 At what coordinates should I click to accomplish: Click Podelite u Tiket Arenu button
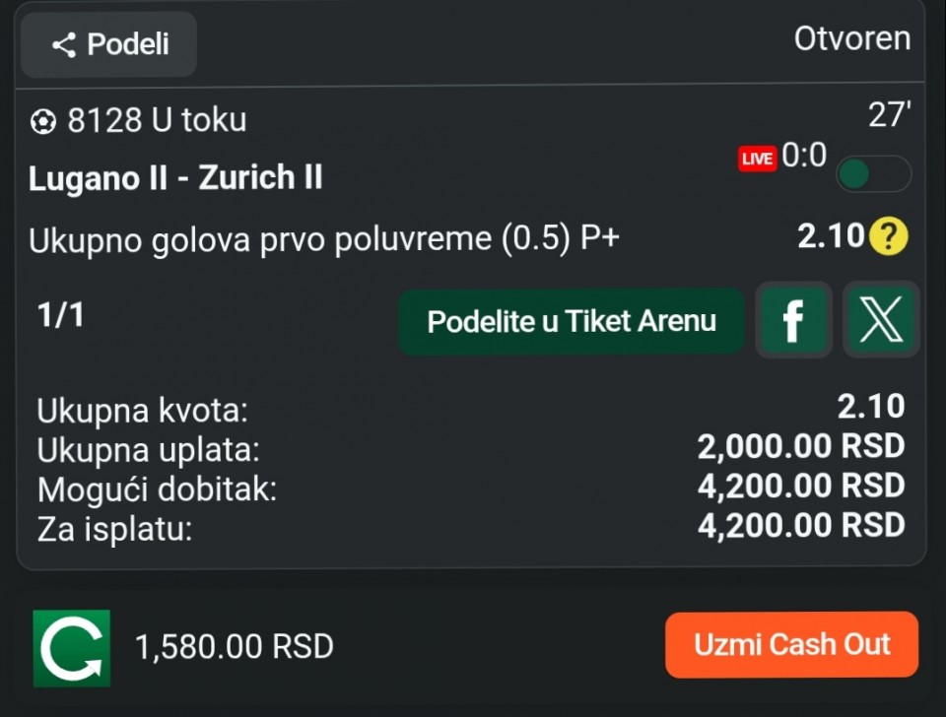click(572, 321)
